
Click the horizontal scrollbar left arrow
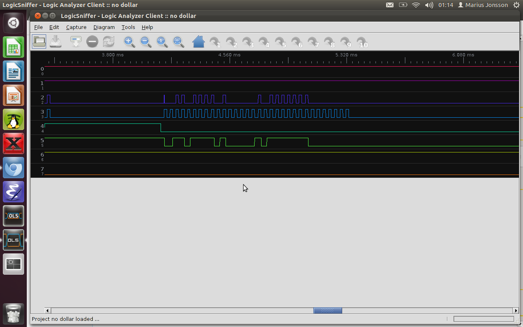click(x=47, y=311)
